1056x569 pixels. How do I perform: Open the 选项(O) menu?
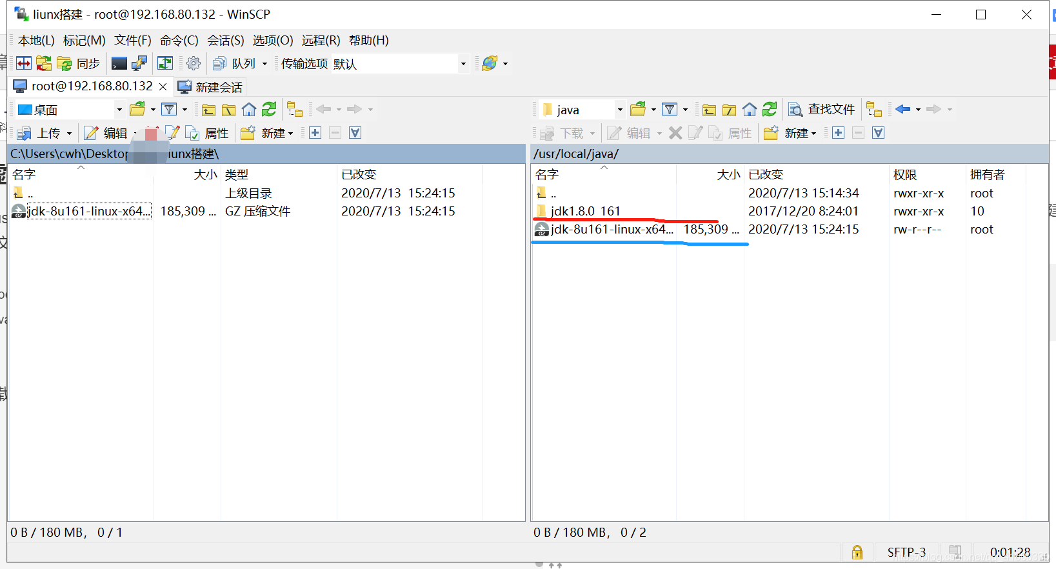(273, 40)
